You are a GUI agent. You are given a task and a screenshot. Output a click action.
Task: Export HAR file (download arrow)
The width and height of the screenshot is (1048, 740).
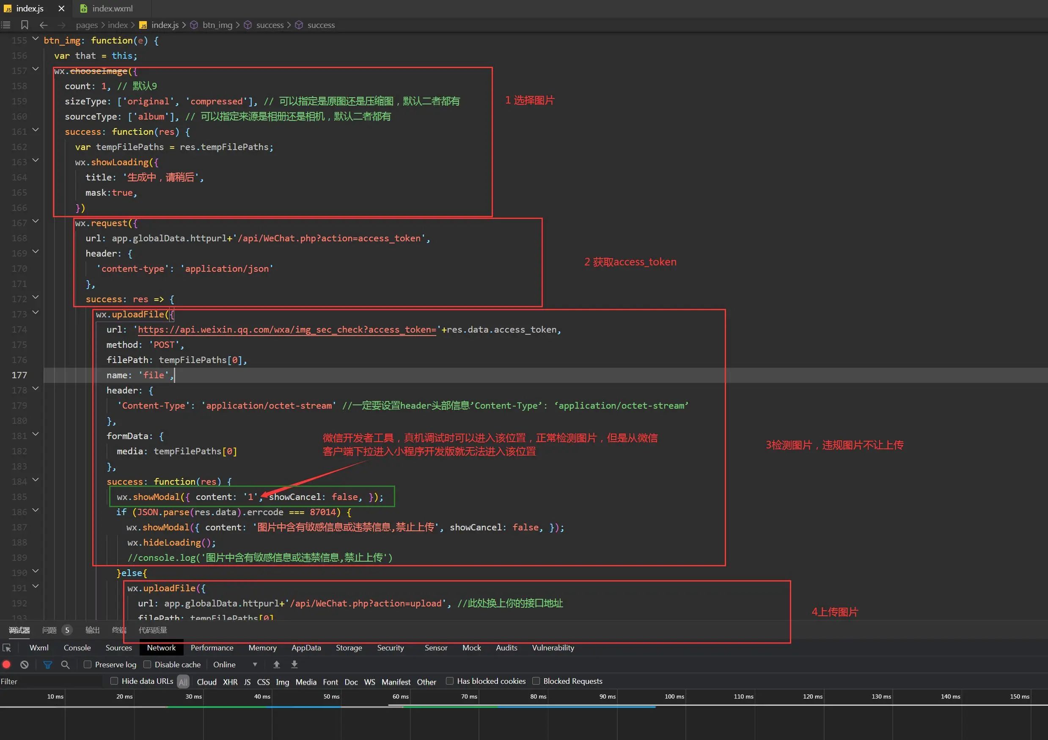294,664
